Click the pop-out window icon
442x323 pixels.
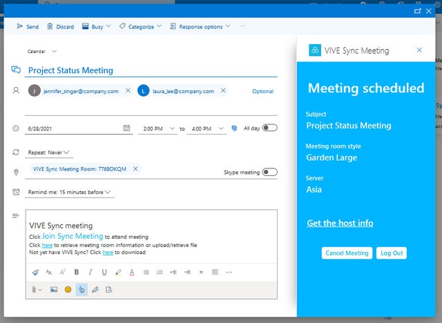pyautogui.click(x=417, y=11)
